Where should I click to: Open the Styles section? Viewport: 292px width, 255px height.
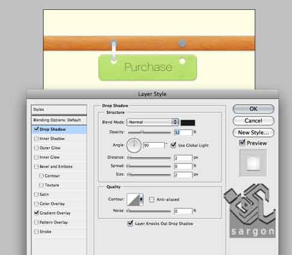click(x=59, y=110)
